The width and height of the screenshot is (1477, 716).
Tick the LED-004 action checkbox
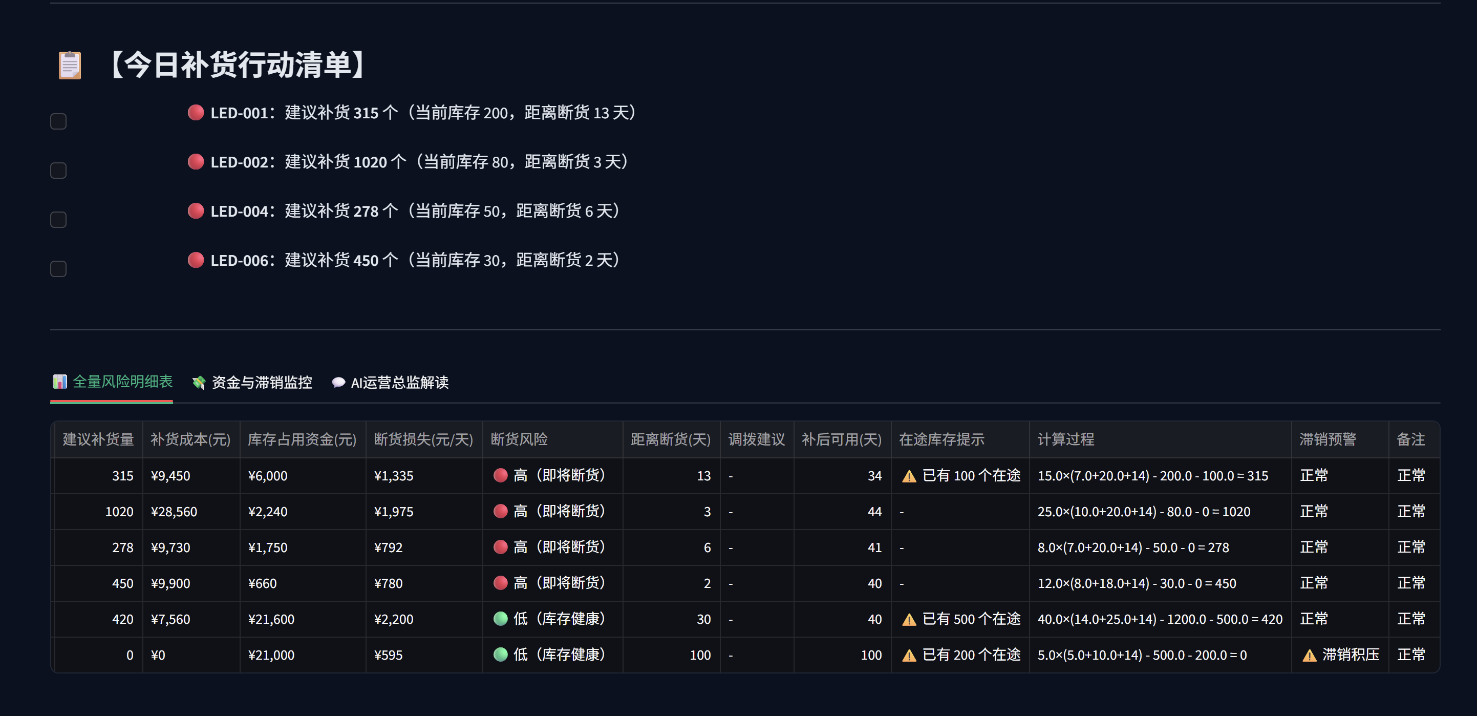point(58,220)
